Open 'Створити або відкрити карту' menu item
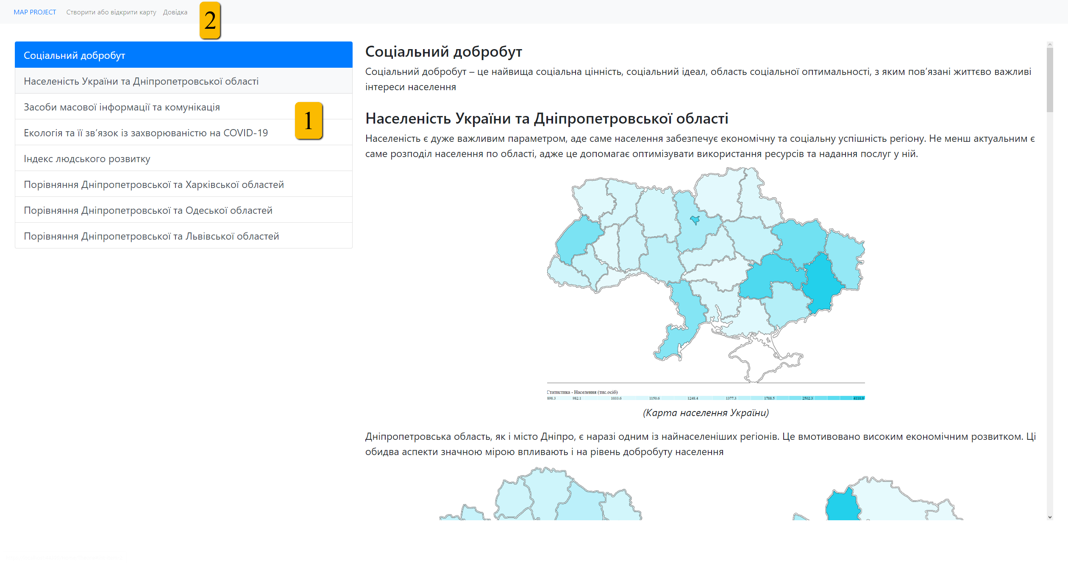This screenshot has height=563, width=1068. [x=111, y=12]
